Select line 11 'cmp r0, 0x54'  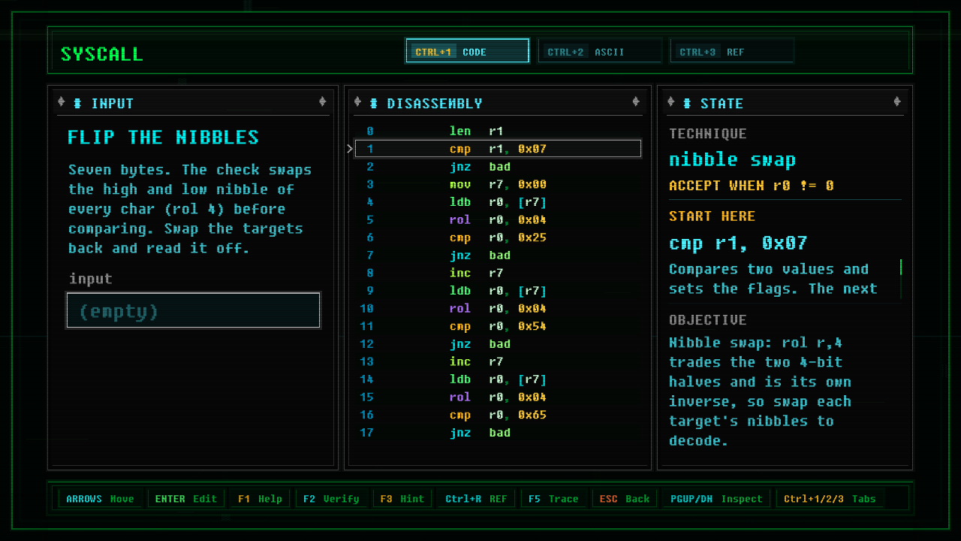tap(498, 326)
